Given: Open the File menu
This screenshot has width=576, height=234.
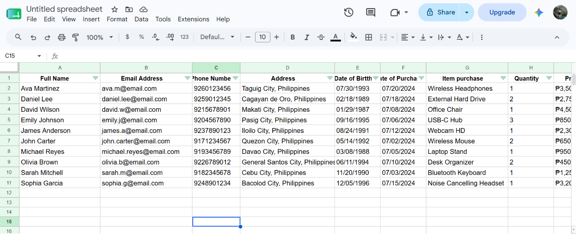Looking at the screenshot, I should (x=32, y=19).
